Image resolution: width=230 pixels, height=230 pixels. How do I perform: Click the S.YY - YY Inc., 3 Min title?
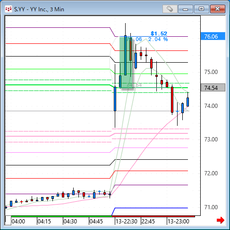point(39,9)
